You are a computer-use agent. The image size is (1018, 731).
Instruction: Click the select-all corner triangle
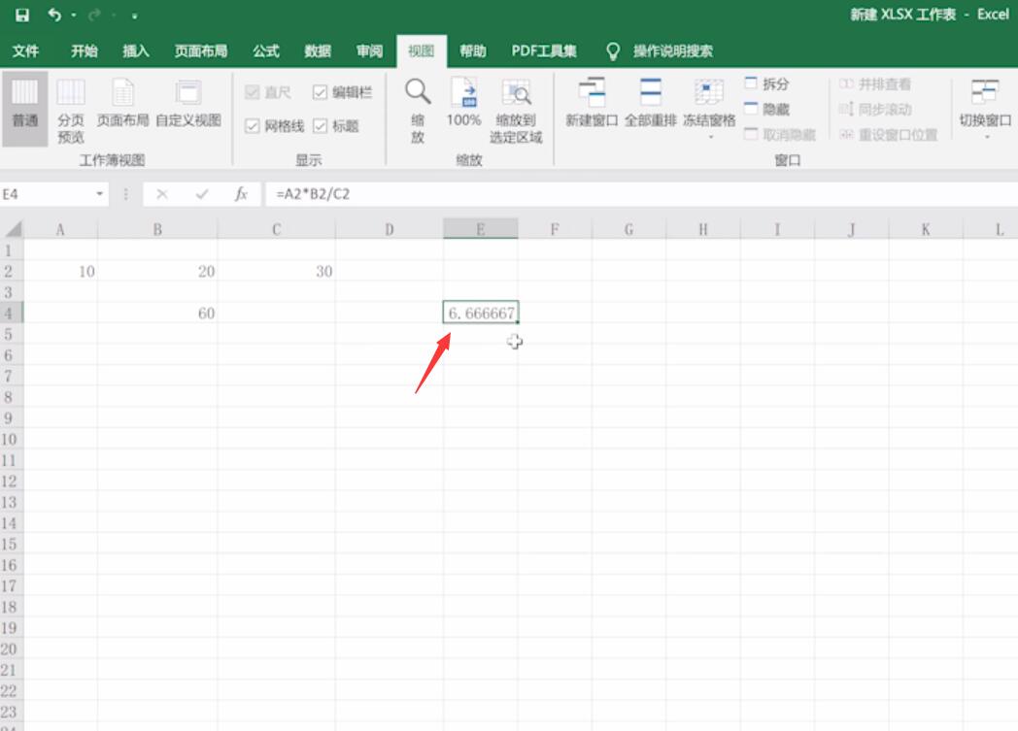(x=13, y=229)
